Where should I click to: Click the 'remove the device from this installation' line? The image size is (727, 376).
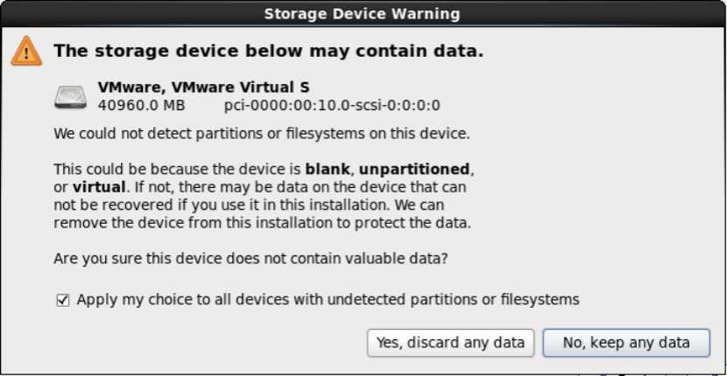point(263,223)
